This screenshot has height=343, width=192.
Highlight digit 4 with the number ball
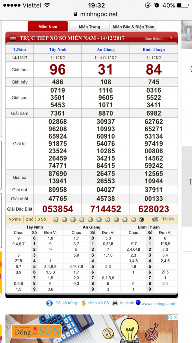90,220
